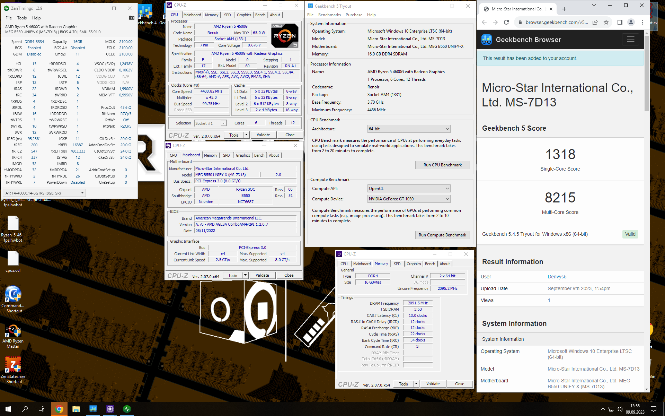Viewport: 665px width, 416px height.
Task: Switch to Bench tab in top CPU-Z
Action: [260, 15]
